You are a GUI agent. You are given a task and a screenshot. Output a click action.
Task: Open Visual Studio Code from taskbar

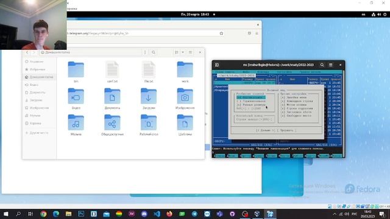point(157,214)
